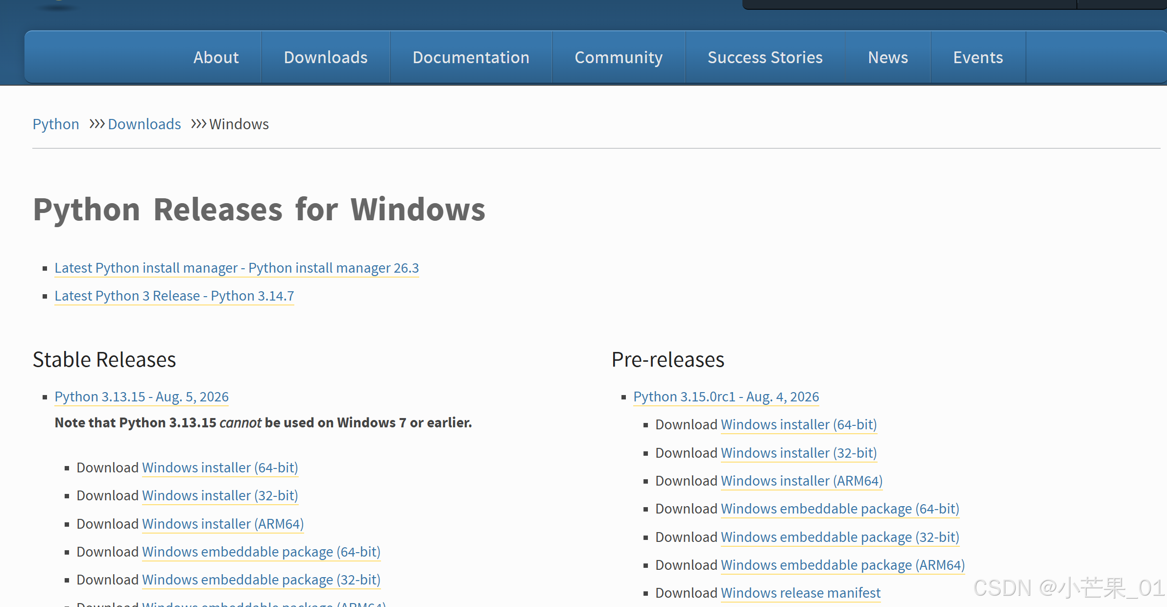Select the Stable Releases heading
The height and width of the screenshot is (607, 1167).
point(104,360)
